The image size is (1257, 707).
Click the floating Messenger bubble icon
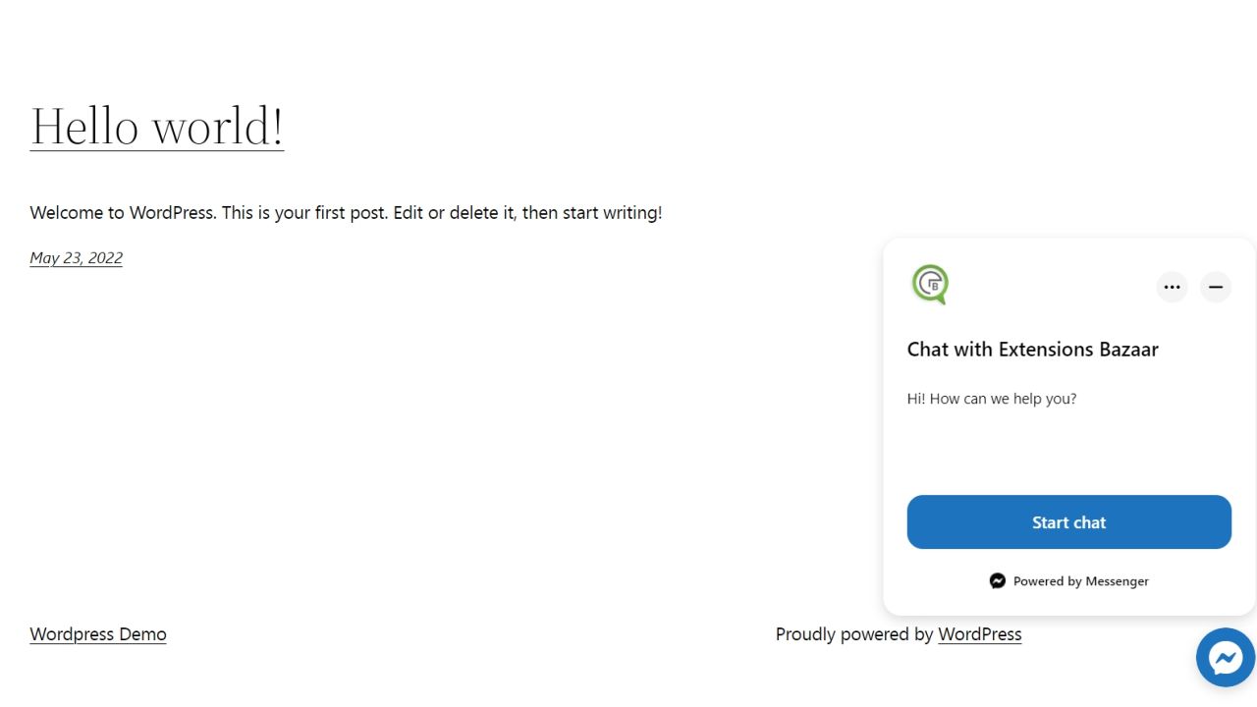[x=1226, y=658]
